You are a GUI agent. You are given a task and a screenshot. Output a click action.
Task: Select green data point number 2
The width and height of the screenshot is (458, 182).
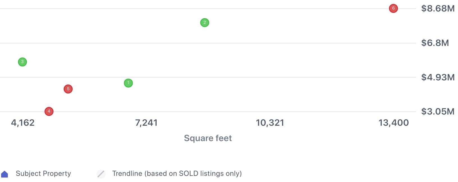(x=205, y=23)
